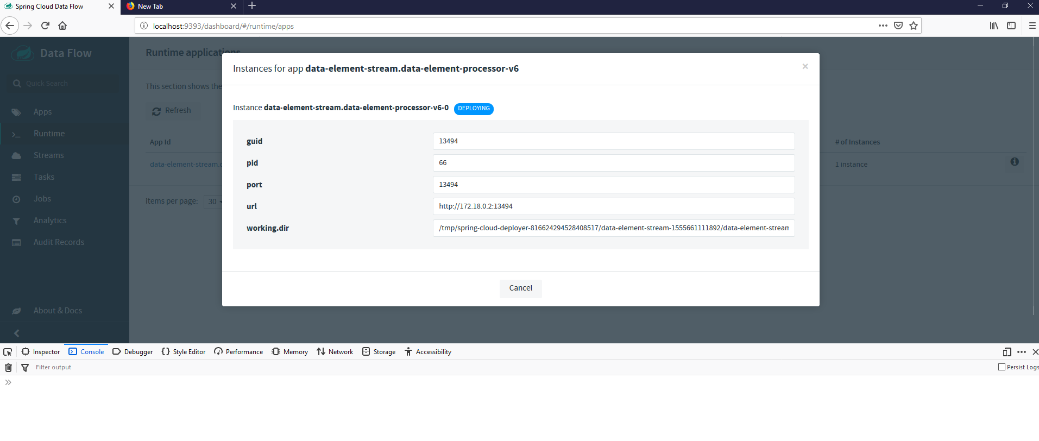Save page to Pocket
This screenshot has height=441, width=1039.
[x=898, y=26]
